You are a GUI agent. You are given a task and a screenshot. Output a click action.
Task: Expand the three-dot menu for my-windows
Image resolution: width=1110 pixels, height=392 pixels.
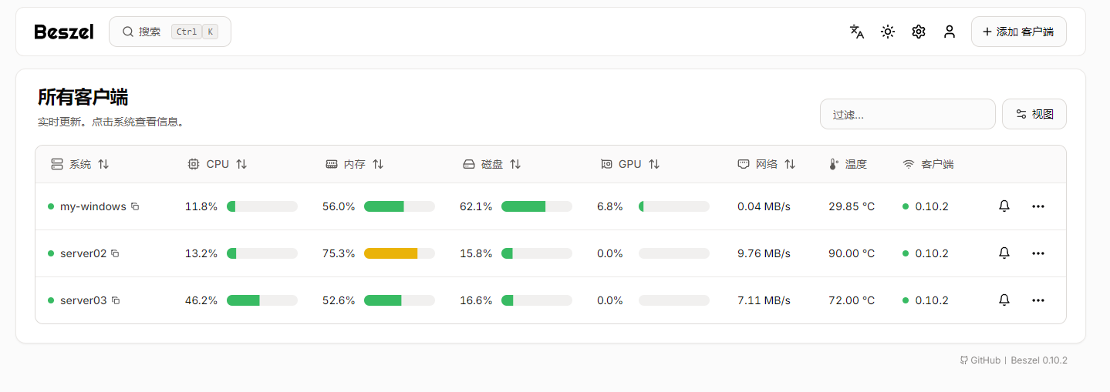[1037, 206]
